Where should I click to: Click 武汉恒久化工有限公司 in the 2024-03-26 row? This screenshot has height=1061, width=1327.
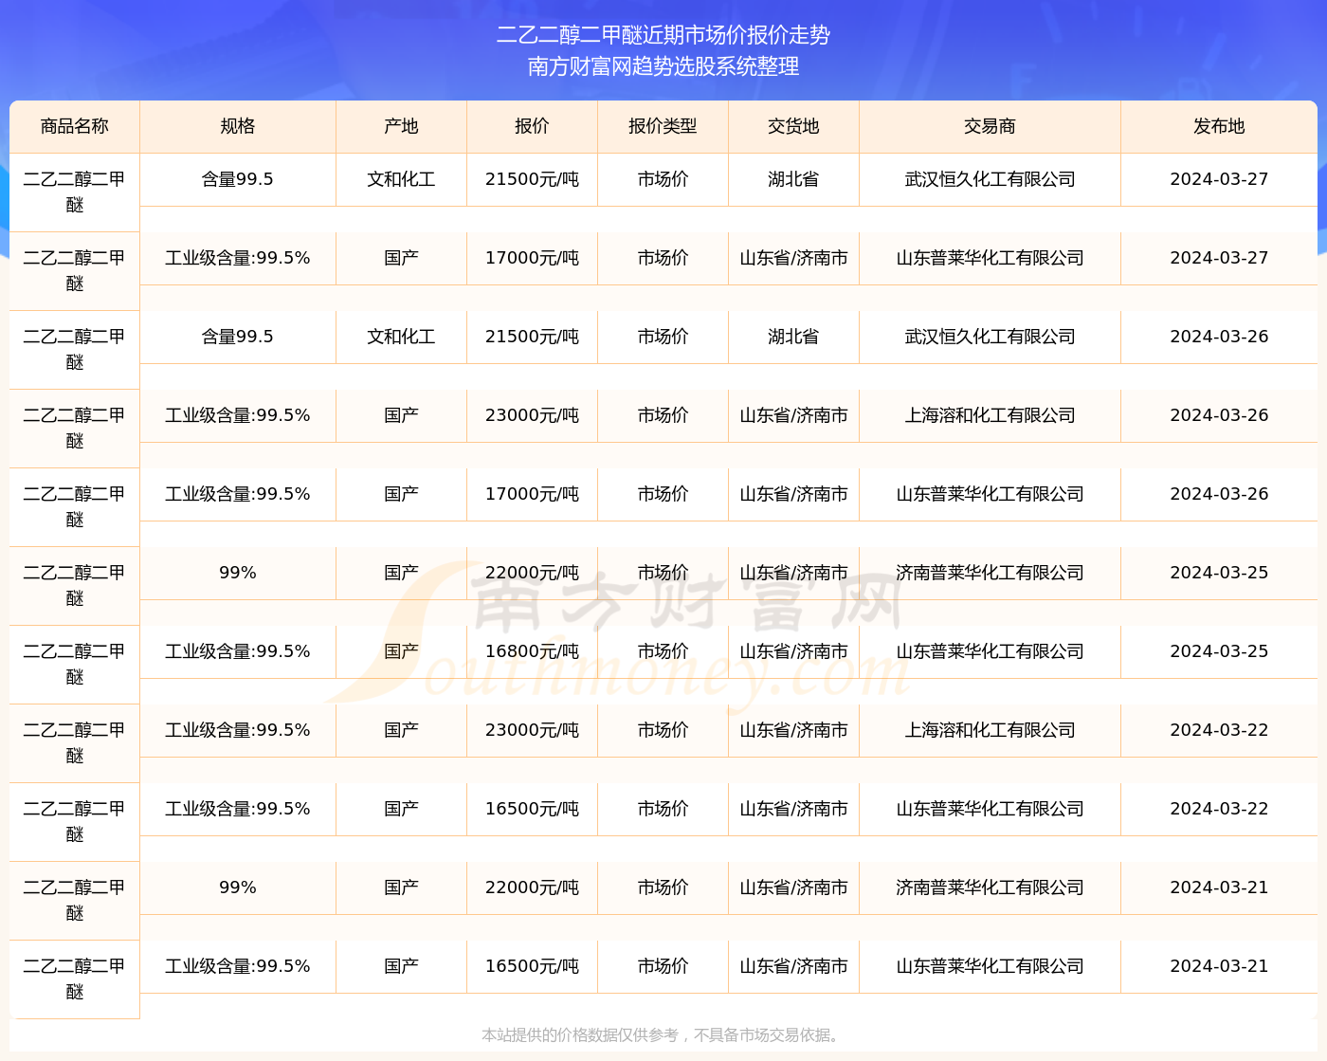coord(990,337)
